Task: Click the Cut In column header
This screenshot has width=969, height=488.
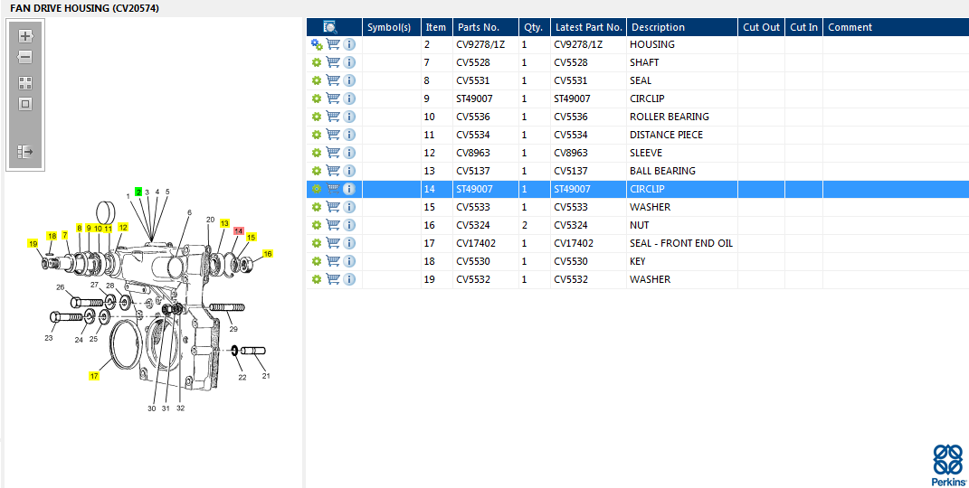Action: (804, 27)
